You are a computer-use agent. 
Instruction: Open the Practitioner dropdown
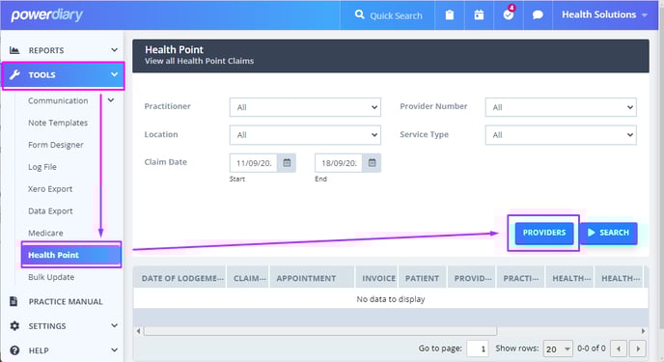click(305, 107)
